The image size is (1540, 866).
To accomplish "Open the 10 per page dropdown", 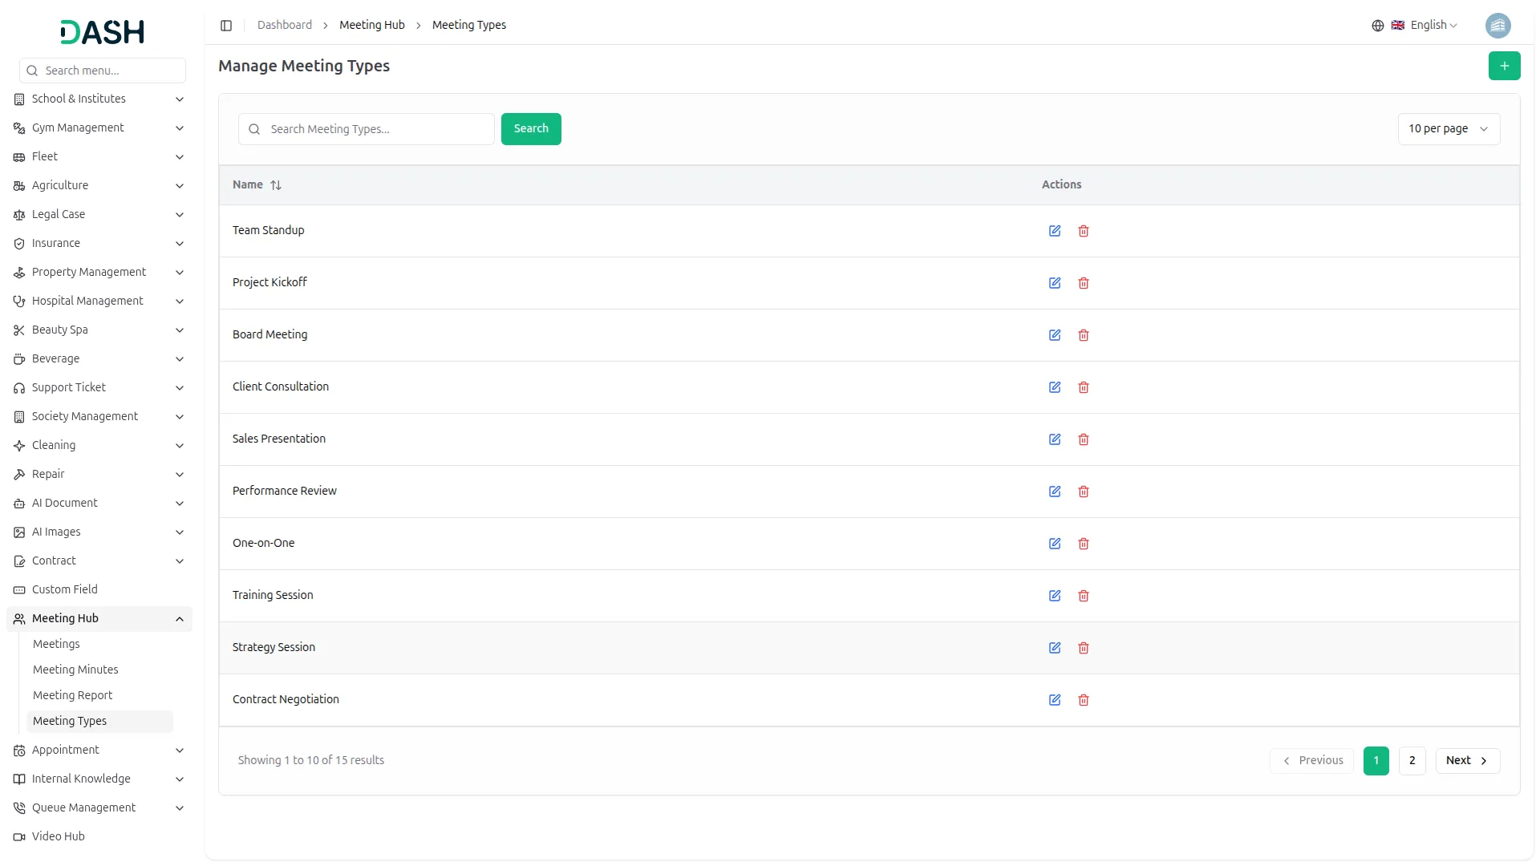I will click(x=1448, y=129).
